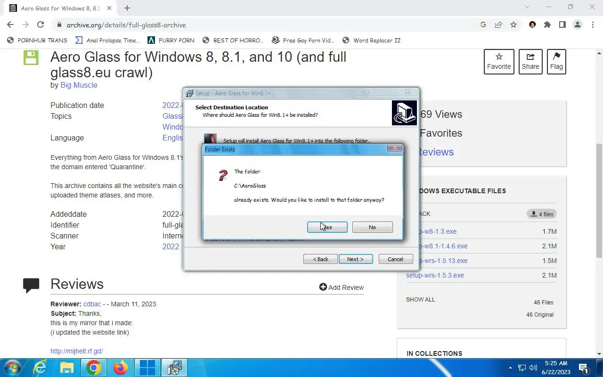Viewport: 603px width, 377px height.
Task: Open Windows Start button
Action: click(12, 368)
